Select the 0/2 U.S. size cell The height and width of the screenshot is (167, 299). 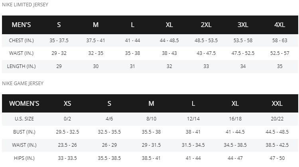tap(67, 119)
